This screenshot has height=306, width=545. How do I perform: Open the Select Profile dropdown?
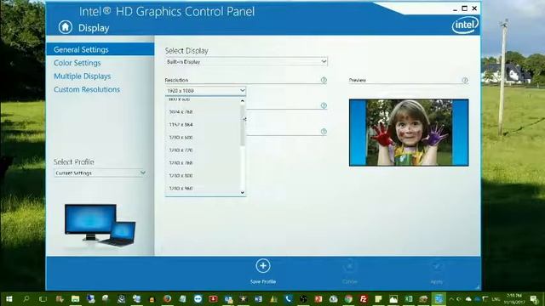pyautogui.click(x=100, y=173)
